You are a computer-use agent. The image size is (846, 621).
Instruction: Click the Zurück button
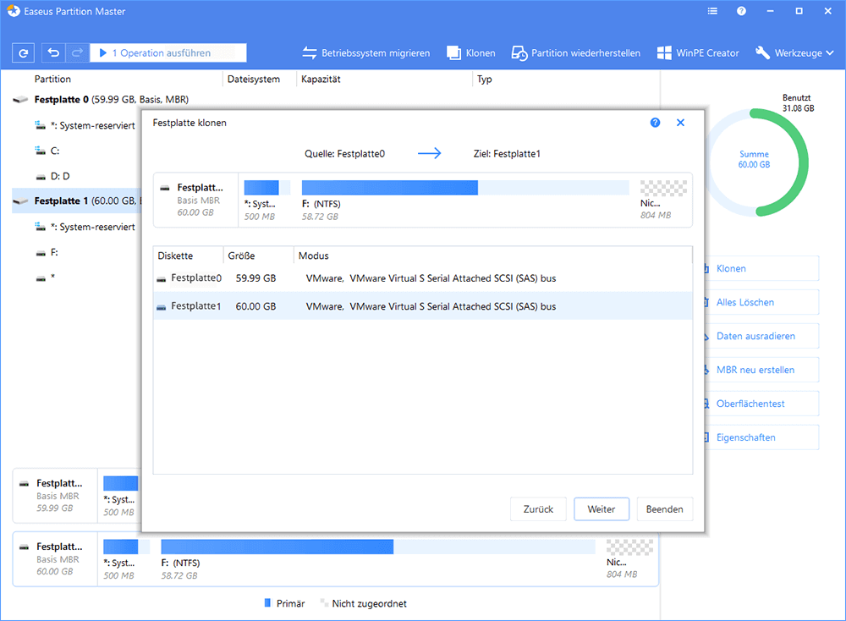[538, 509]
